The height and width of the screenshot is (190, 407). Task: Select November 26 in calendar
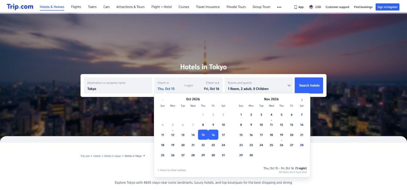(x=282, y=145)
